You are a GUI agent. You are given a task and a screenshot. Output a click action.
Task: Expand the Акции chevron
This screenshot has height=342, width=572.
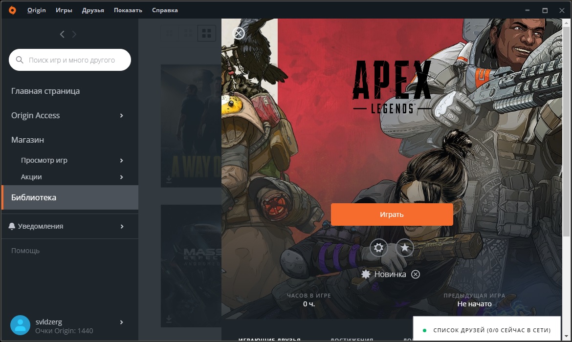(121, 177)
